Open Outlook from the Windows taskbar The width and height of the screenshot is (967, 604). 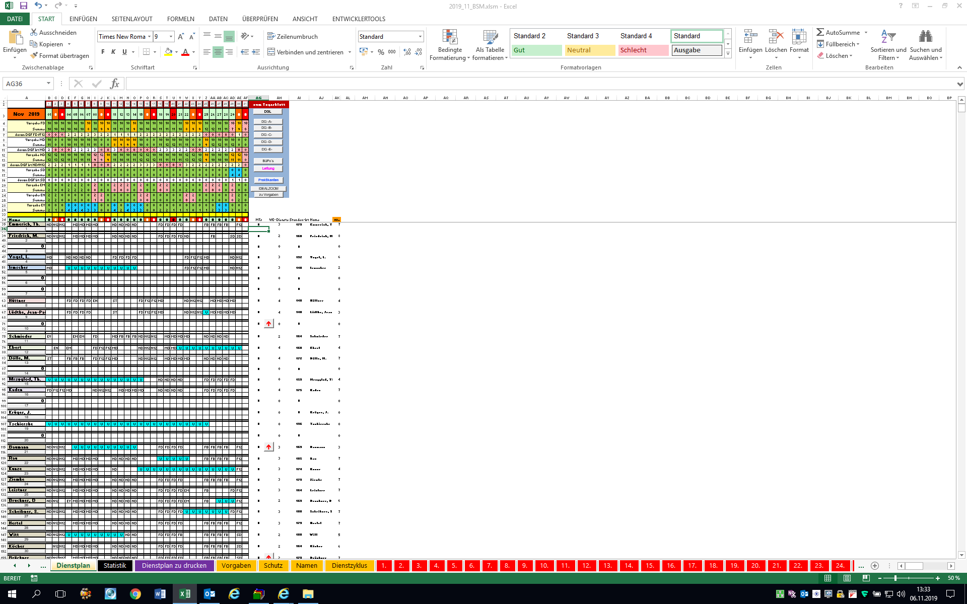click(210, 594)
